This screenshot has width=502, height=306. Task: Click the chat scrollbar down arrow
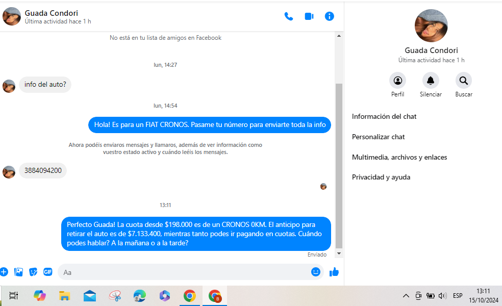pos(339,253)
